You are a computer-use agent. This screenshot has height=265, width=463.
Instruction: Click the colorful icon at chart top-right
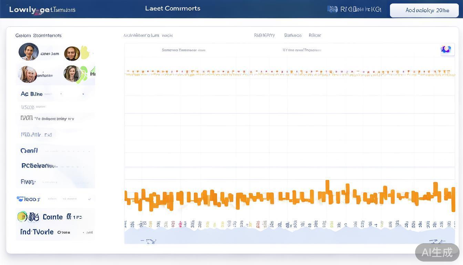[446, 49]
